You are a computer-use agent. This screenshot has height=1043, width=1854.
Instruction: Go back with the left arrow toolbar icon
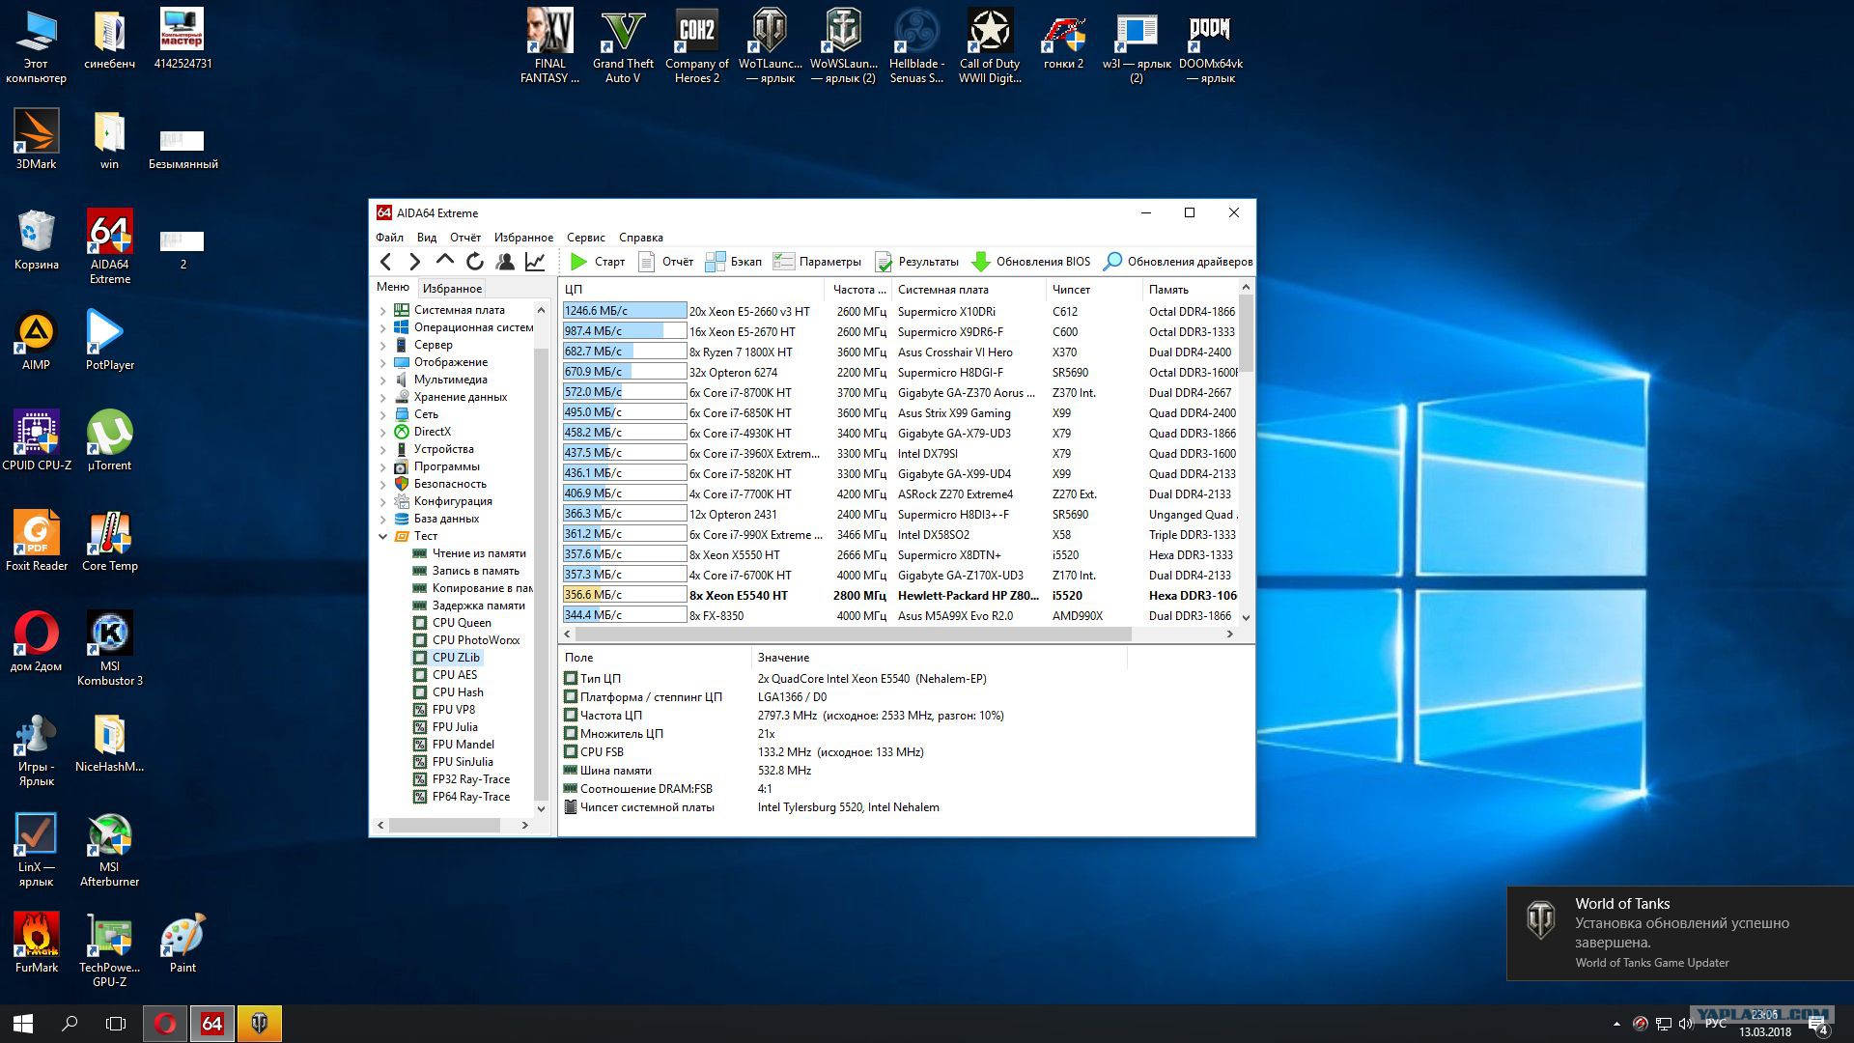[x=386, y=262]
